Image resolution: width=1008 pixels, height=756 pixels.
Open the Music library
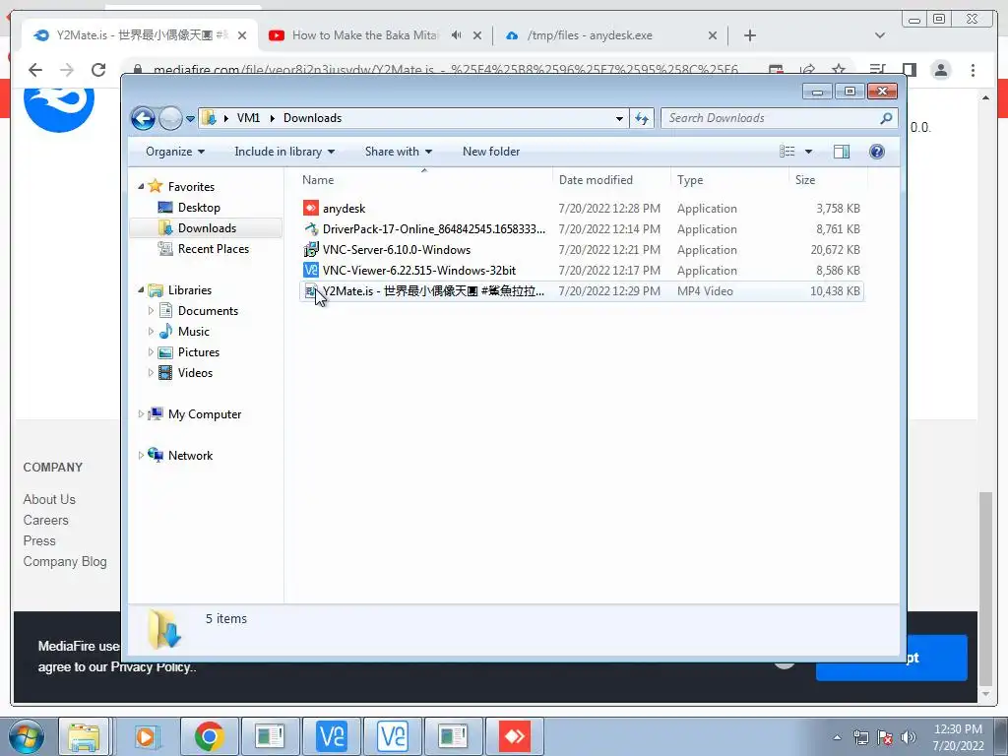point(194,332)
